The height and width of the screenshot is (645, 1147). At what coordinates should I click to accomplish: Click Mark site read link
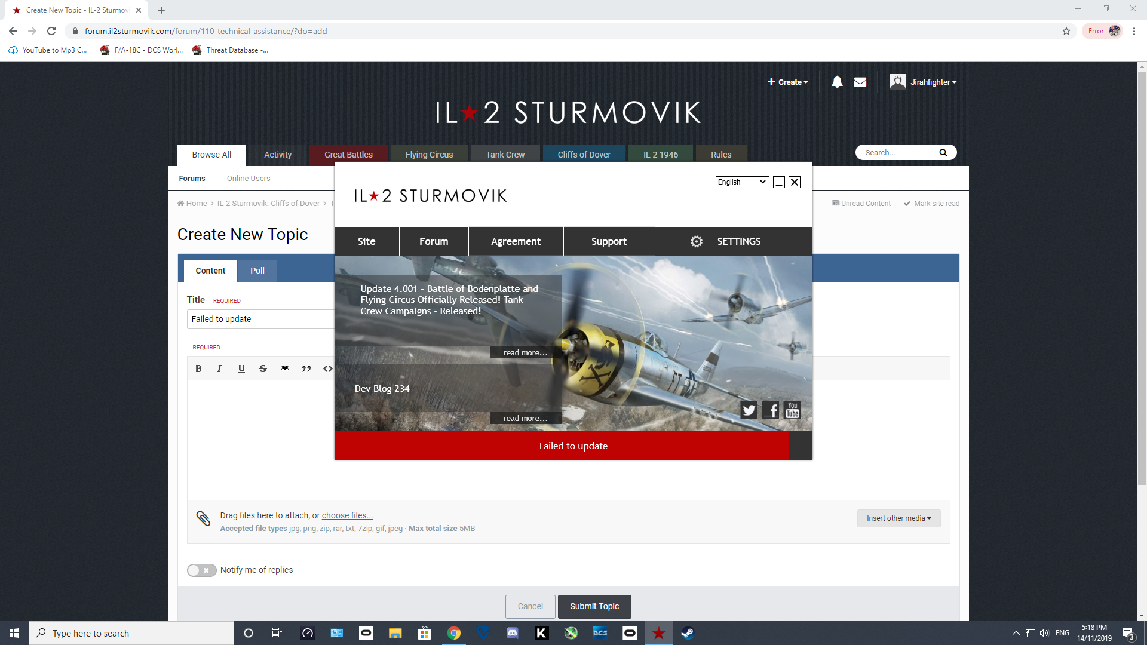coord(931,204)
